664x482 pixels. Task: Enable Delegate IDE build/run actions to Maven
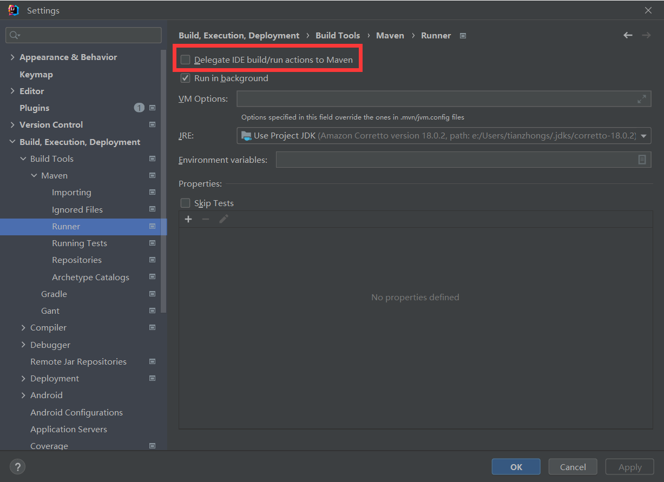pyautogui.click(x=186, y=60)
